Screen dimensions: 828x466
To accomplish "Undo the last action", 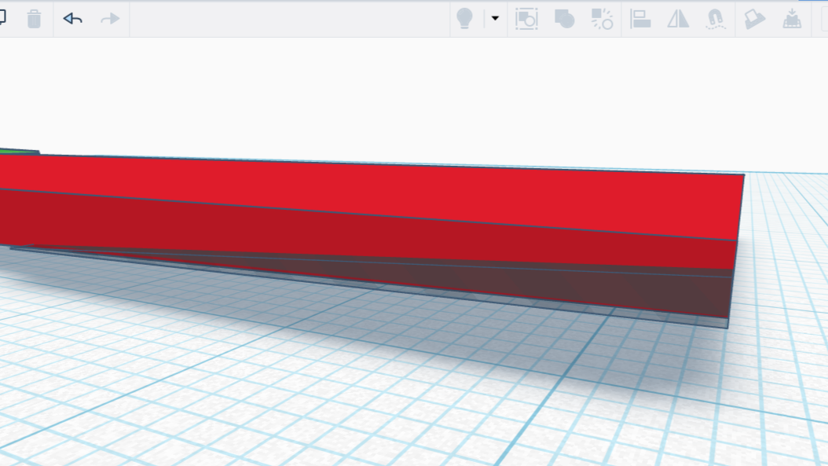I will pyautogui.click(x=72, y=19).
